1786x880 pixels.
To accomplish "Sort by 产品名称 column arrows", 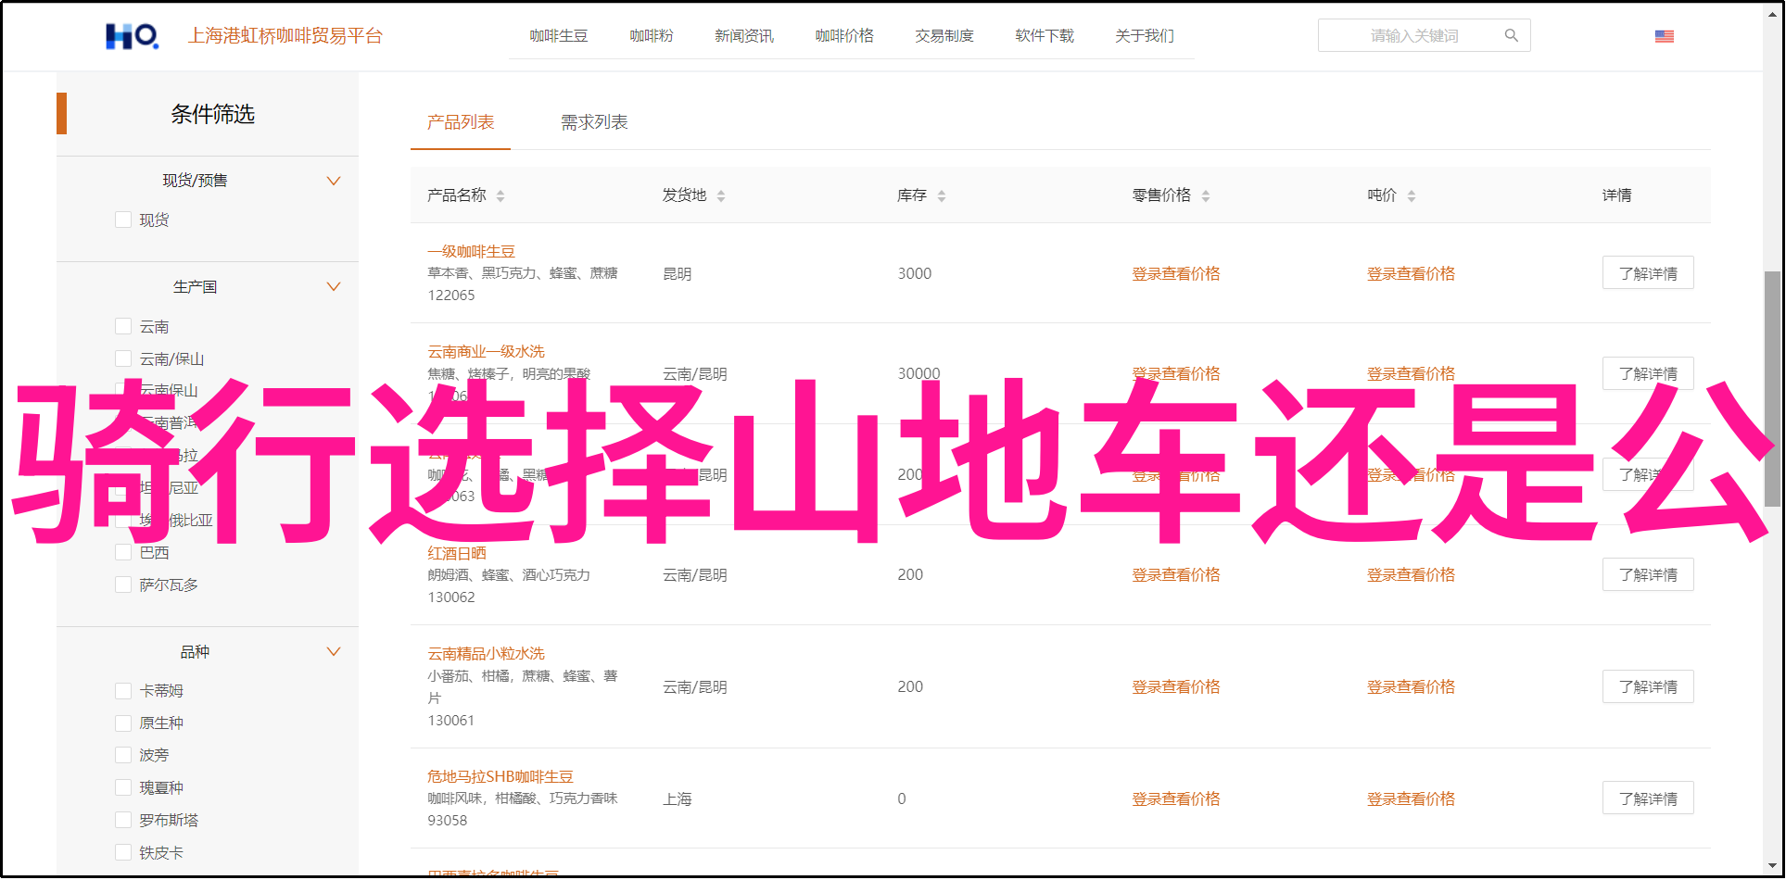I will 500,195.
